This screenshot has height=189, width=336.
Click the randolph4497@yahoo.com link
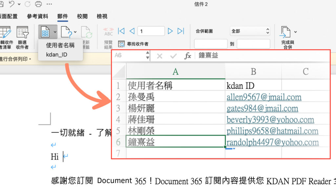tap(273, 142)
